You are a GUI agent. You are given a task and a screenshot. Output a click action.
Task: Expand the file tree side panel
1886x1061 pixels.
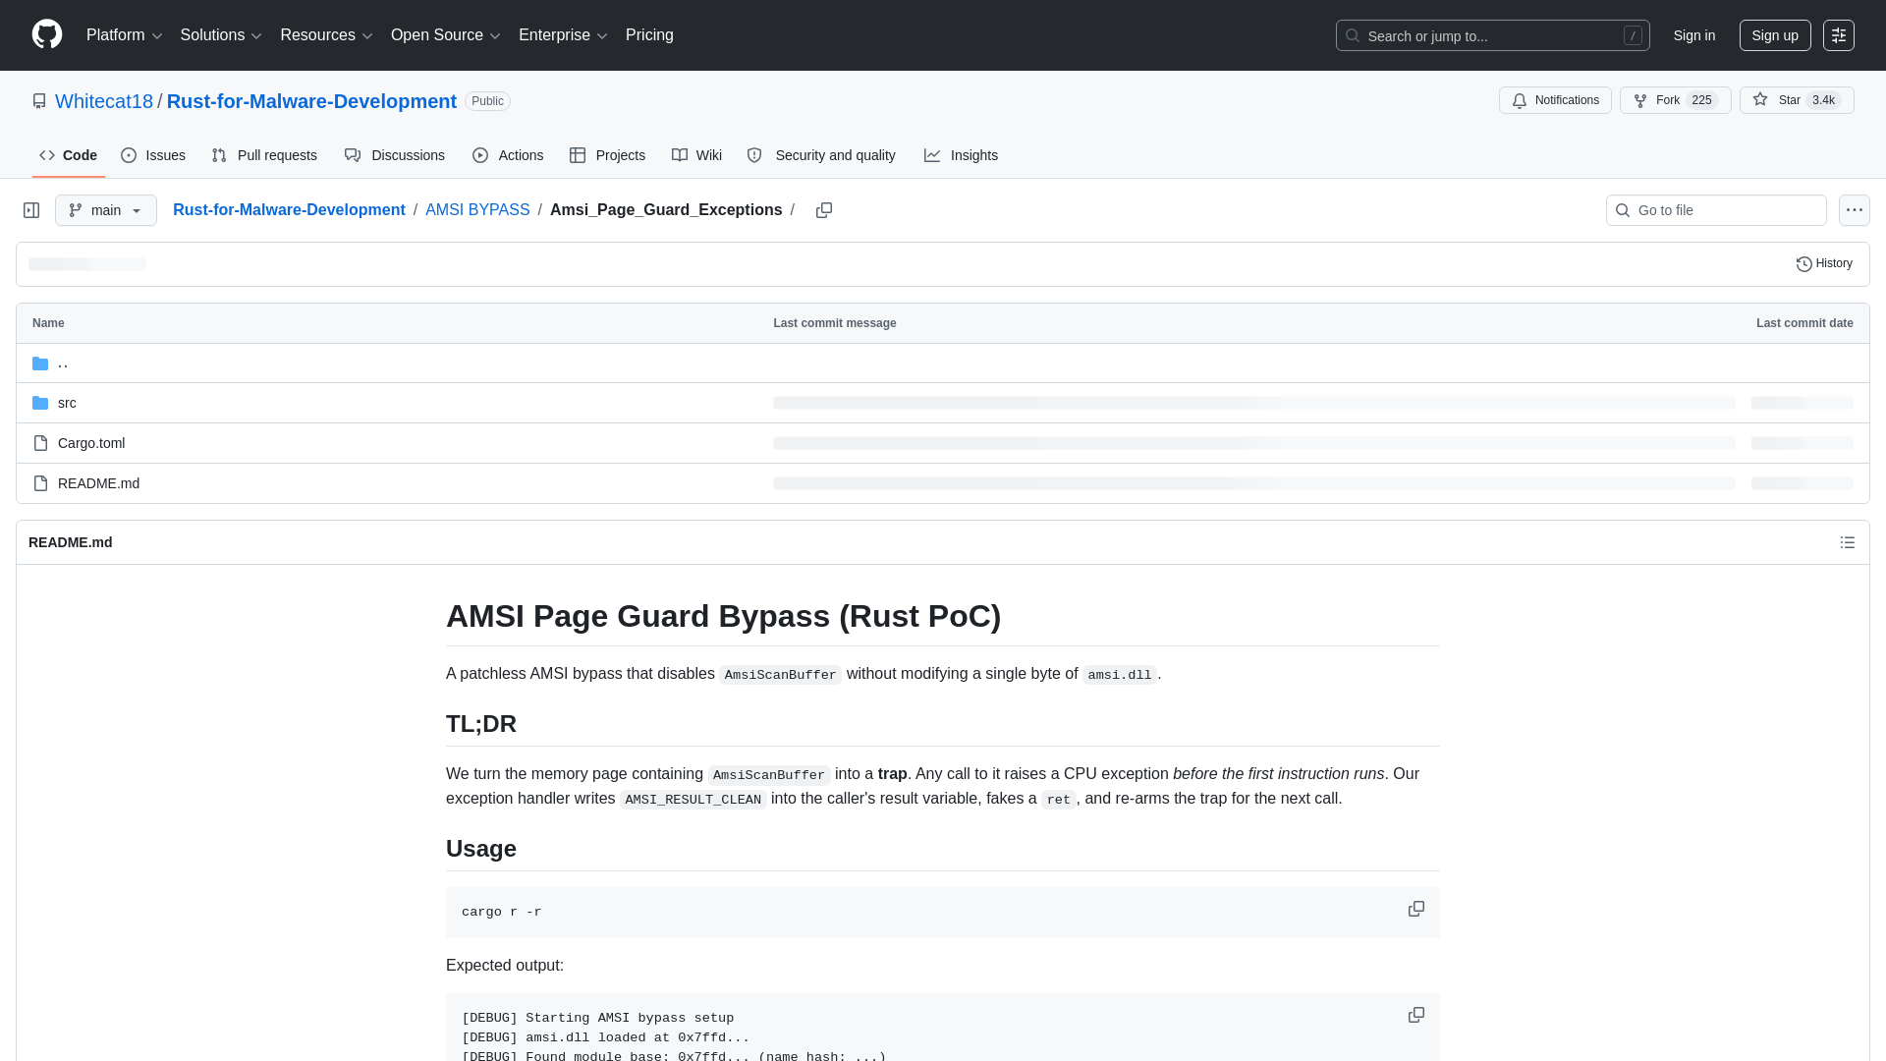point(31,210)
